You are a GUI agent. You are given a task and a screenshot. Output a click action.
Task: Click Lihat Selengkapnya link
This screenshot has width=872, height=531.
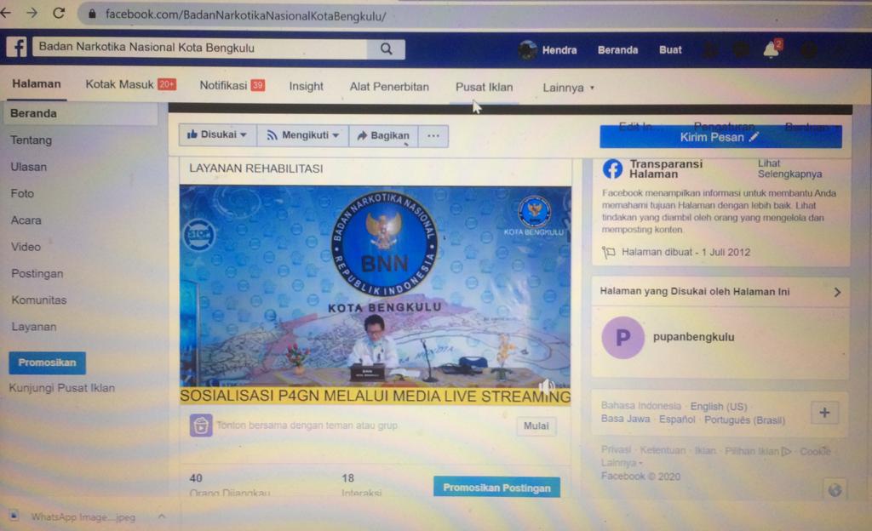789,168
